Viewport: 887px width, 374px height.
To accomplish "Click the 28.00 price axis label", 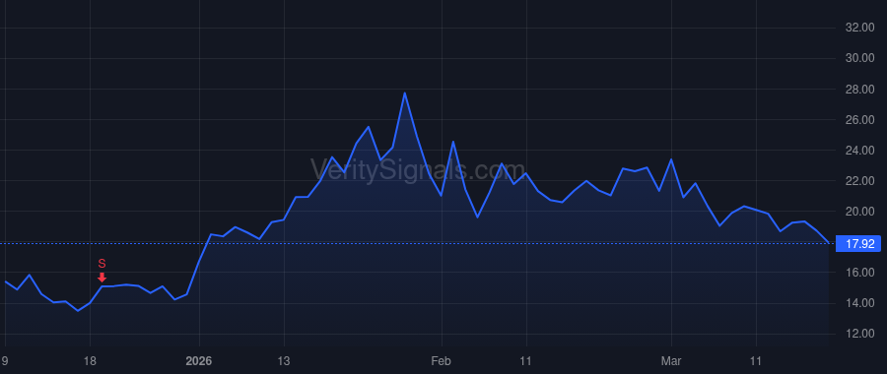I will point(859,90).
